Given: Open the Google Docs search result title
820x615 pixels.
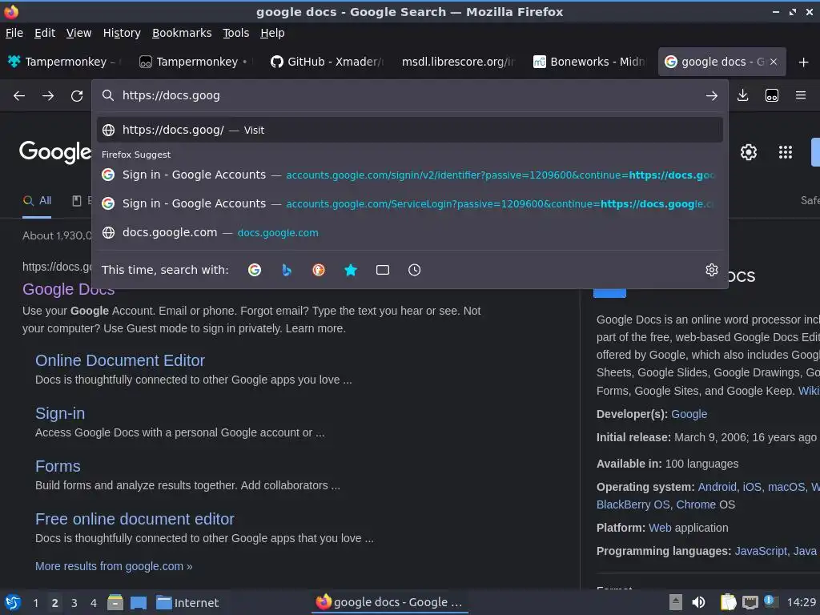Looking at the screenshot, I should (x=69, y=289).
